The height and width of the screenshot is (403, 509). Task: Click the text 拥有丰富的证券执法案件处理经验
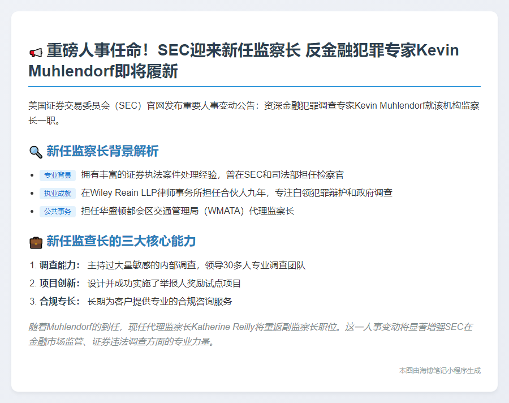pyautogui.click(x=149, y=175)
